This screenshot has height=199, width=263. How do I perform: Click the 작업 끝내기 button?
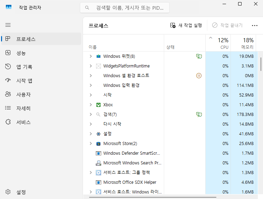tap(227, 25)
